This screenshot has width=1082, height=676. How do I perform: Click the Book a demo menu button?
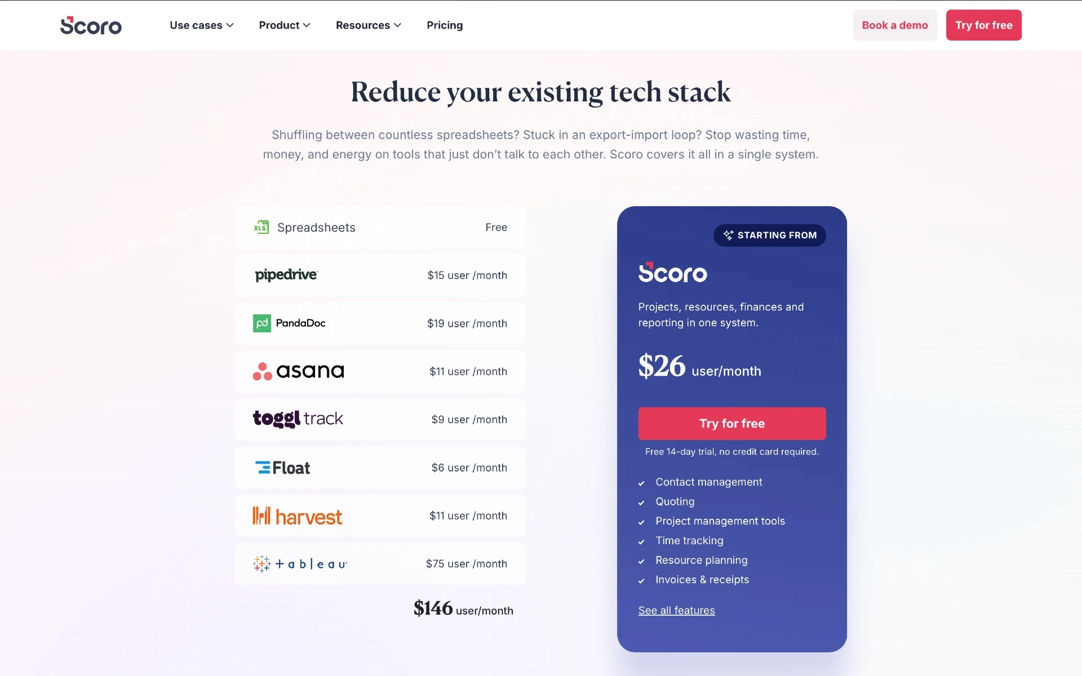894,25
